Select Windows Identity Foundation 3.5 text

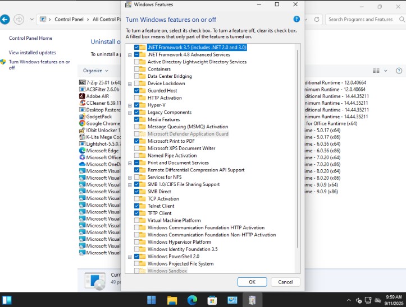[183, 249]
